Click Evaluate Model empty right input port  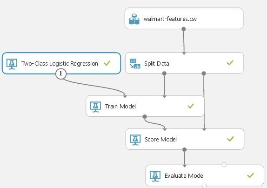(x=224, y=165)
